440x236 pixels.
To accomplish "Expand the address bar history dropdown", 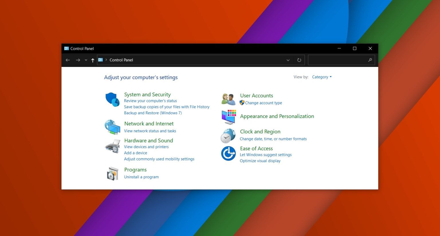I will click(288, 60).
